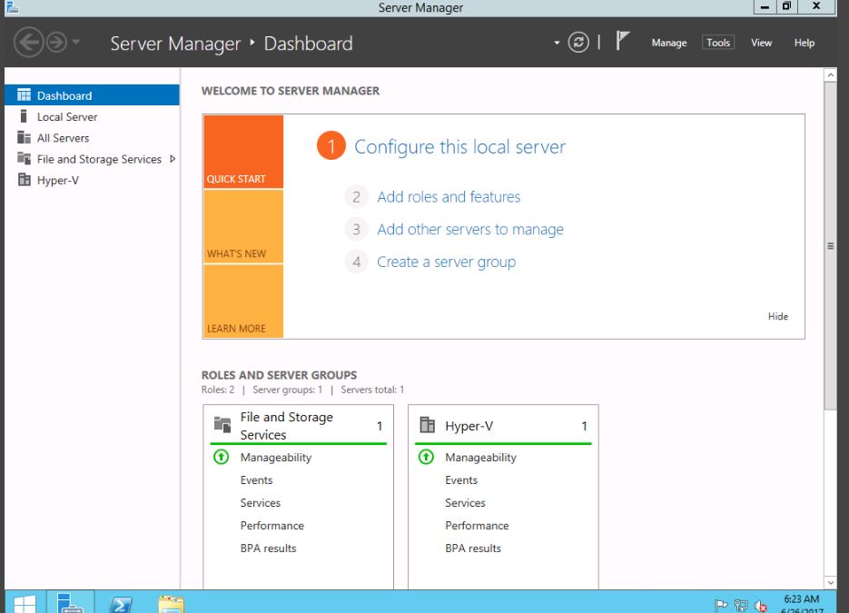The height and width of the screenshot is (613, 849).
Task: Click the File and Storage Services sidebar icon
Action: pos(24,158)
